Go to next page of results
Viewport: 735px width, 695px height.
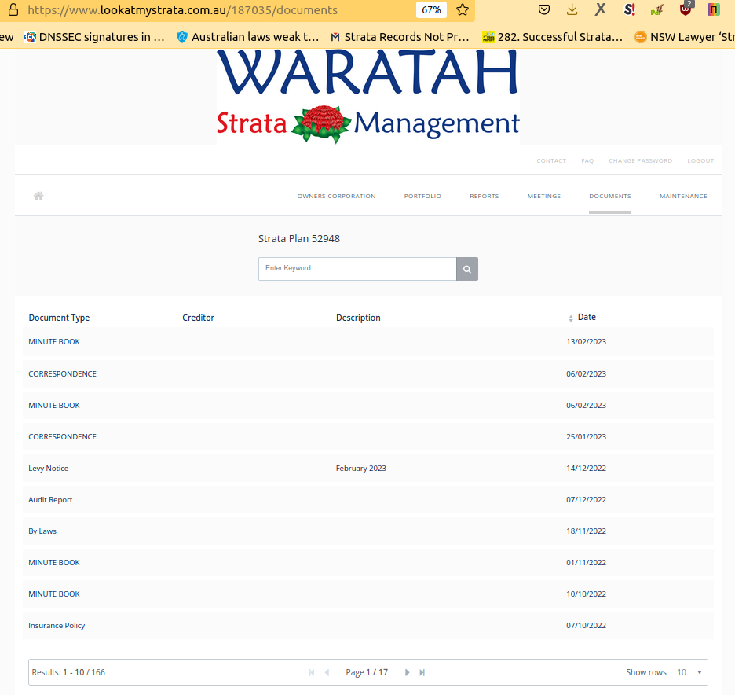[407, 672]
